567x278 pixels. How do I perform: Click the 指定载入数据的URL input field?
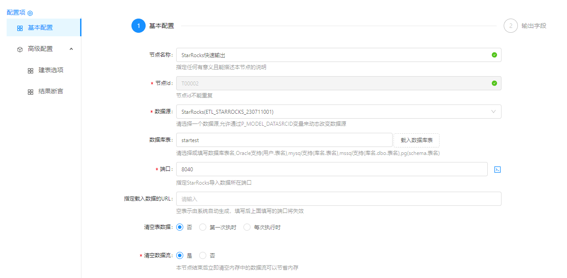click(x=338, y=199)
